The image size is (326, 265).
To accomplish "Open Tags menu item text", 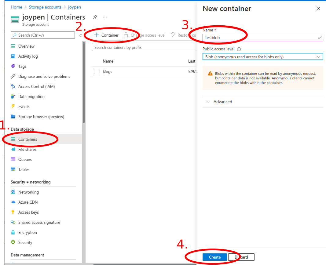I will (x=22, y=67).
